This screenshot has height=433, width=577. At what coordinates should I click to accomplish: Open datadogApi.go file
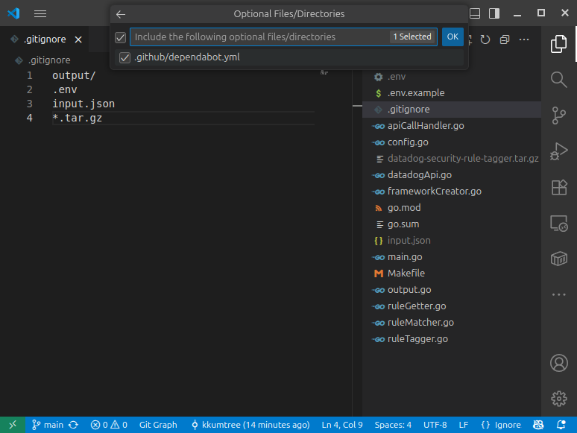coord(452,174)
